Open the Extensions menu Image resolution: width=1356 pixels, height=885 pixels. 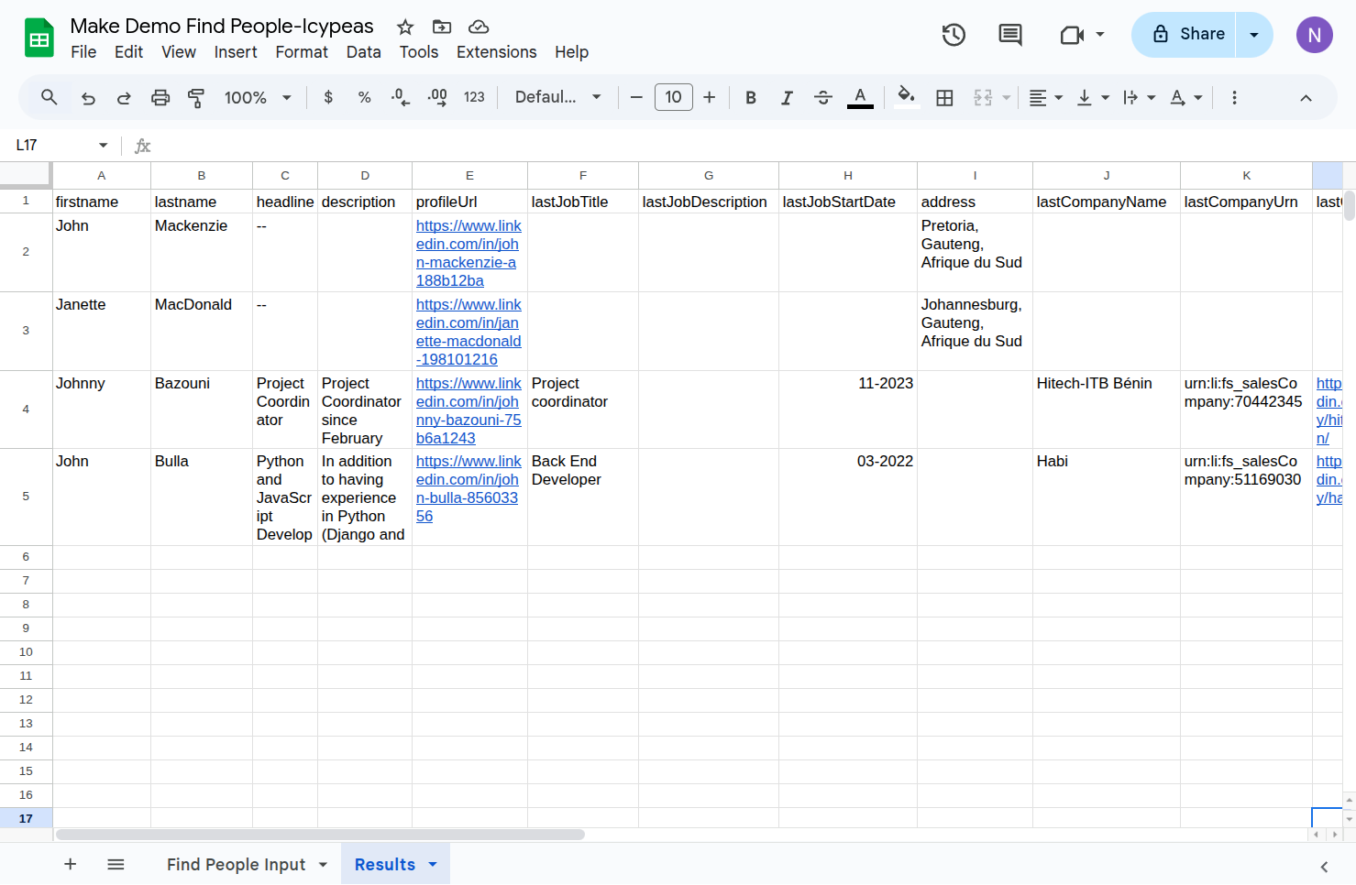(x=497, y=52)
